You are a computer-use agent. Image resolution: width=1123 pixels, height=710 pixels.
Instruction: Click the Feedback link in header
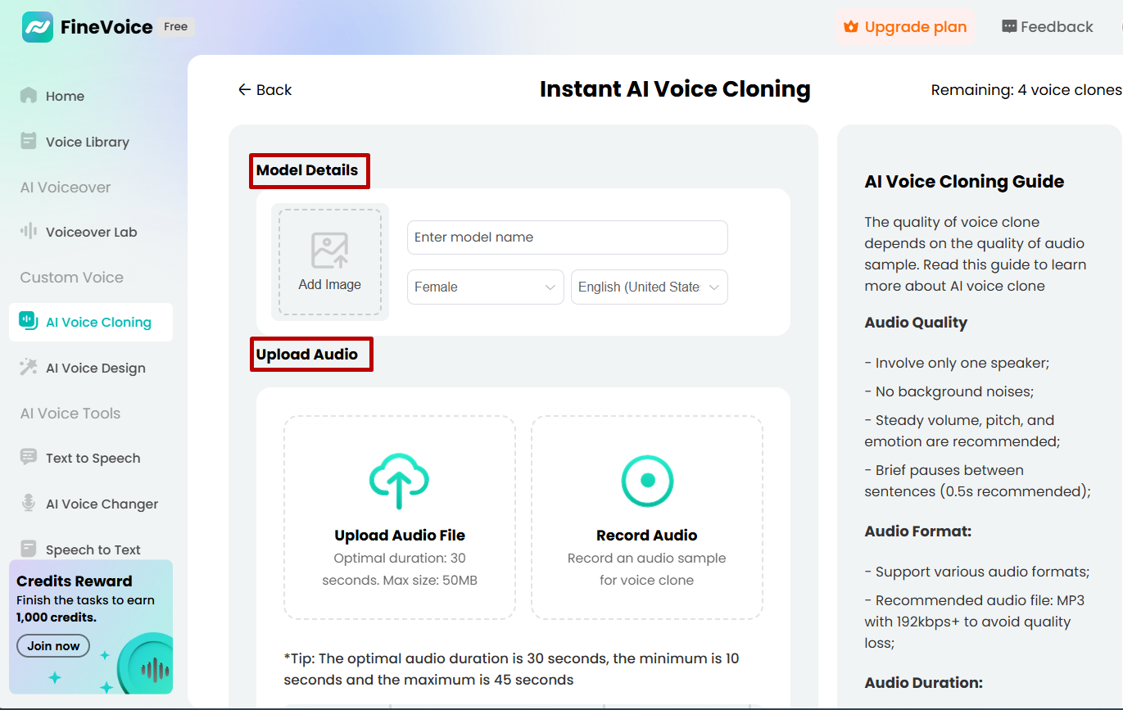click(1048, 27)
